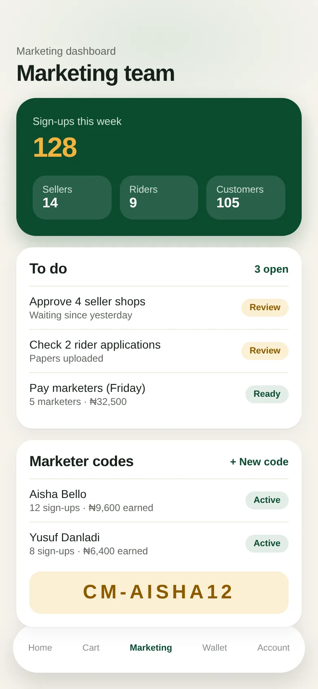318x689 pixels.
Task: Tap the 'To do' heading
Action: click(x=48, y=269)
